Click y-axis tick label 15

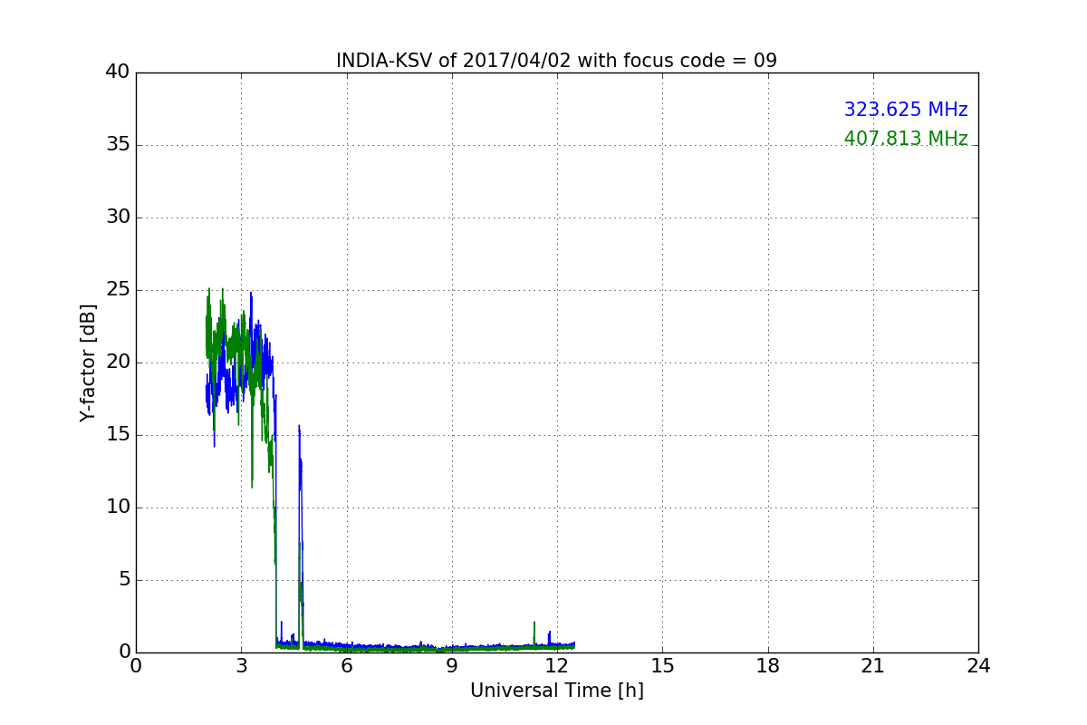click(x=118, y=435)
